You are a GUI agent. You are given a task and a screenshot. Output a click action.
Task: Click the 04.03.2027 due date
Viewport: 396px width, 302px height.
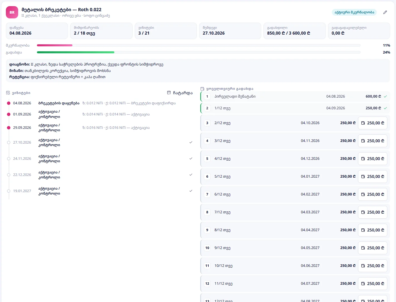(x=310, y=212)
